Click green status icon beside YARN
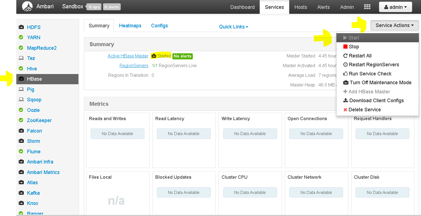Viewport: 421px width, 216px height. tap(21, 37)
